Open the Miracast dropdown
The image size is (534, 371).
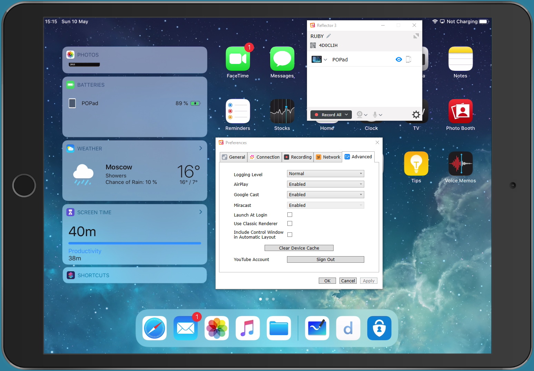click(326, 205)
